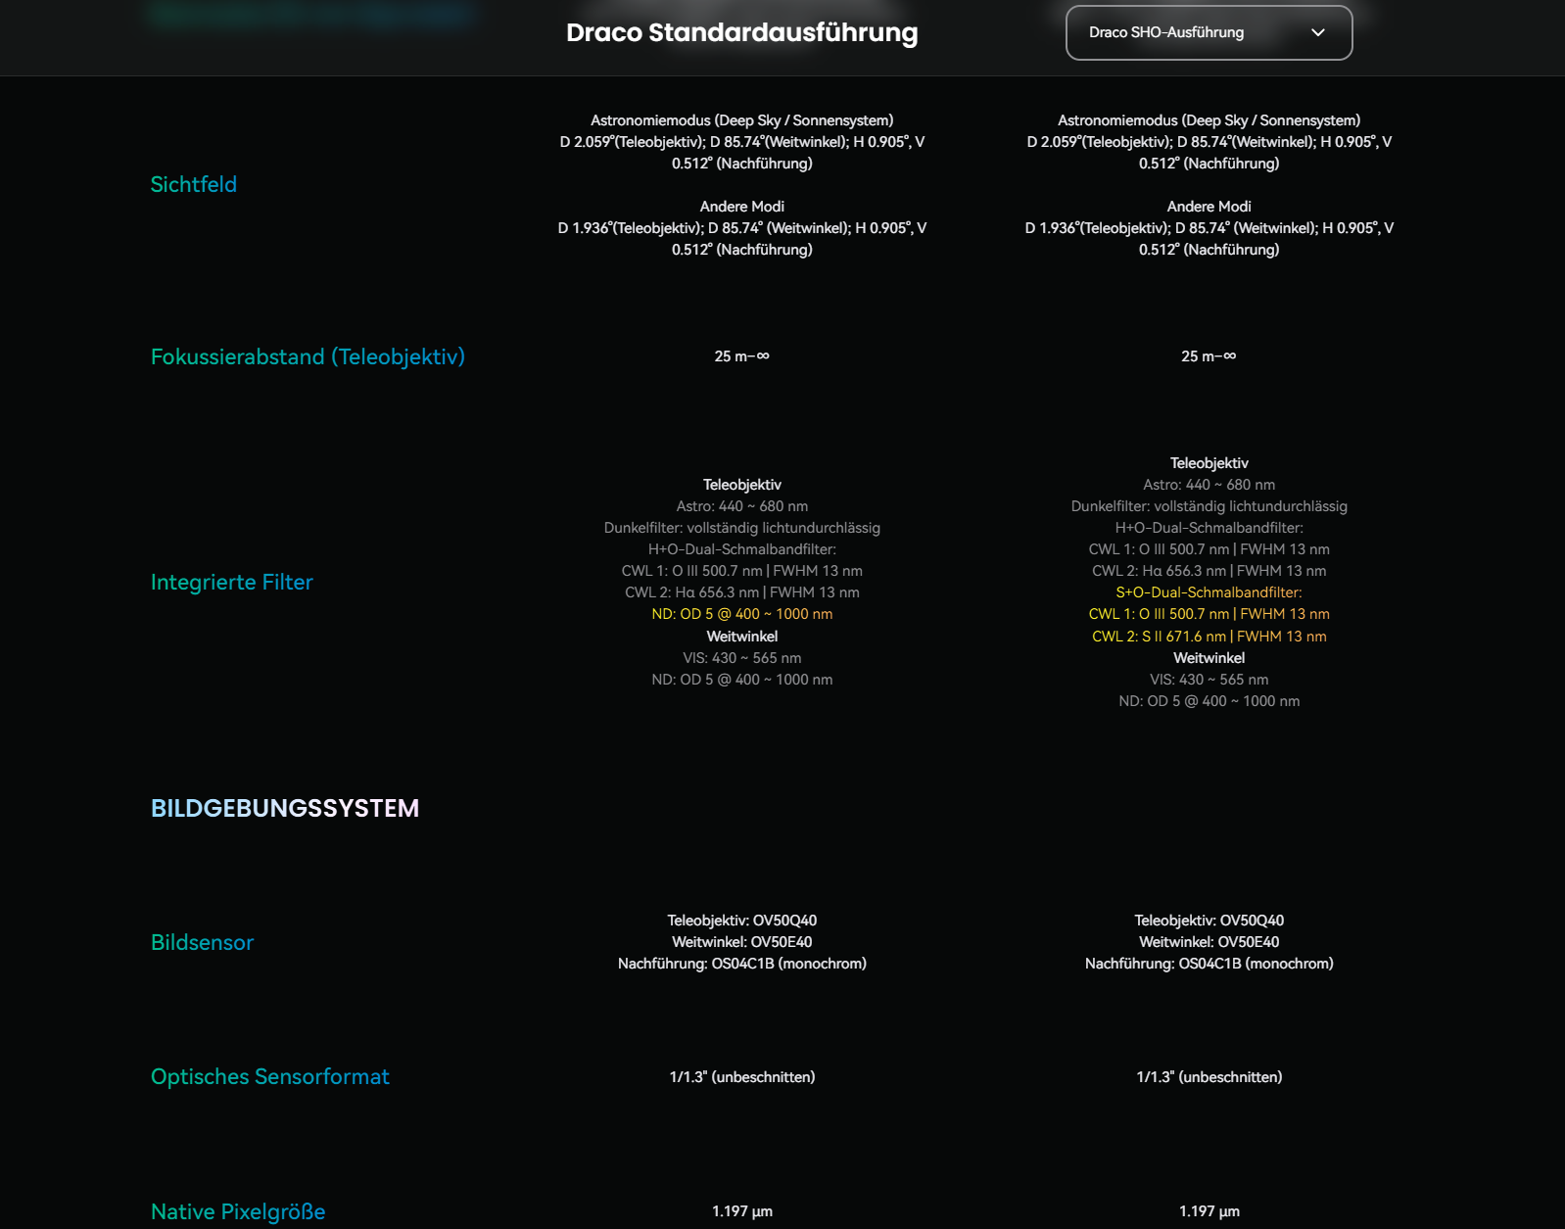
Task: Click H+O-Dual-Schmalbandfilter in the Standardausführung column
Action: coord(742,549)
